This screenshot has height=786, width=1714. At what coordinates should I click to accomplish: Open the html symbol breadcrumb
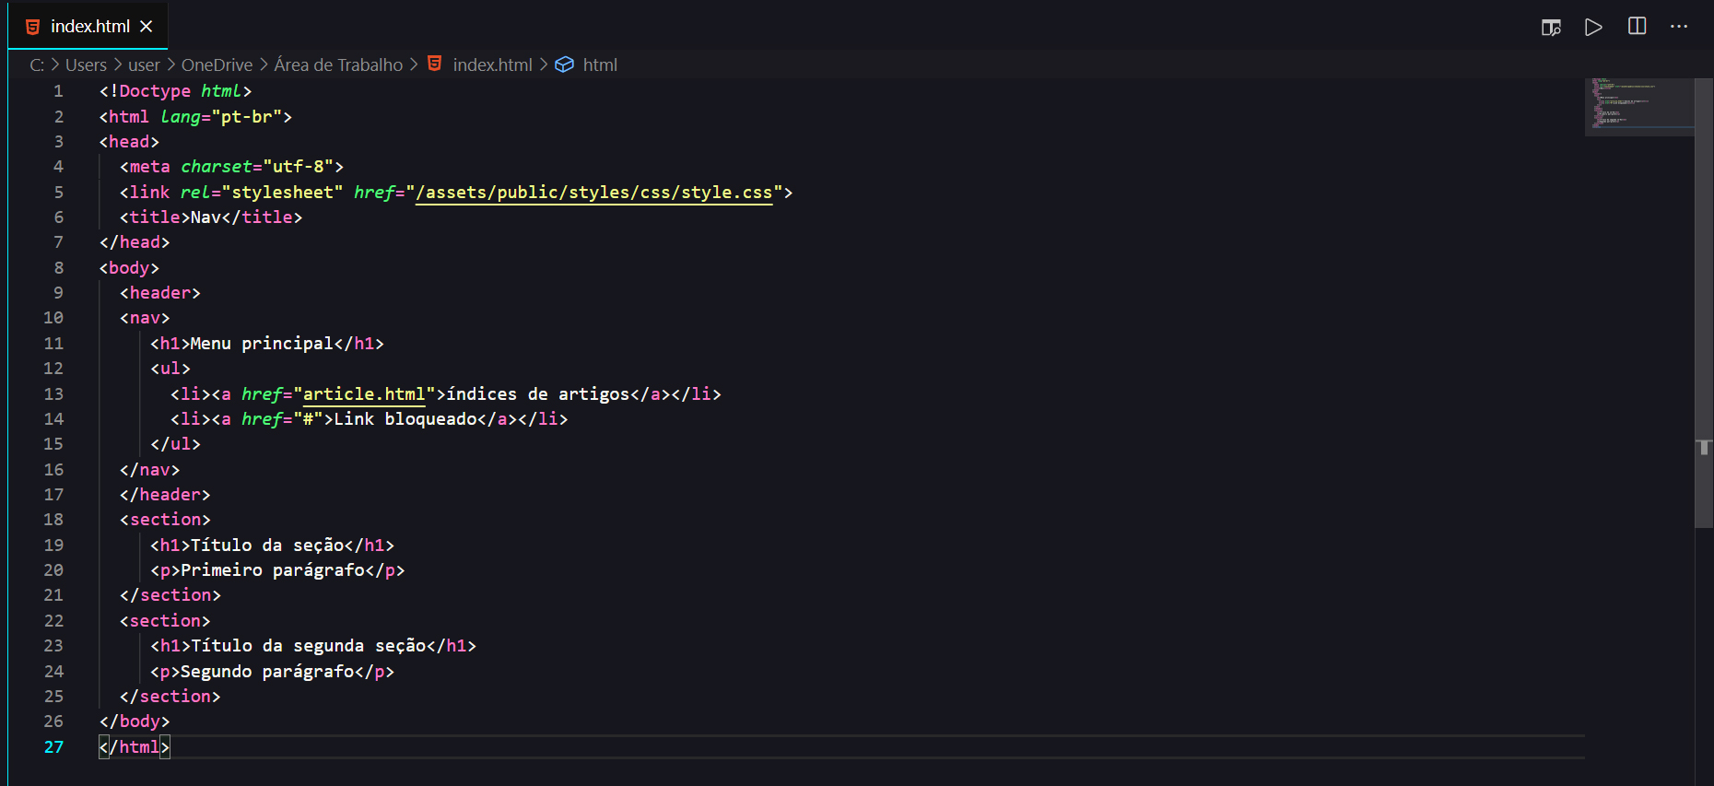click(x=600, y=65)
